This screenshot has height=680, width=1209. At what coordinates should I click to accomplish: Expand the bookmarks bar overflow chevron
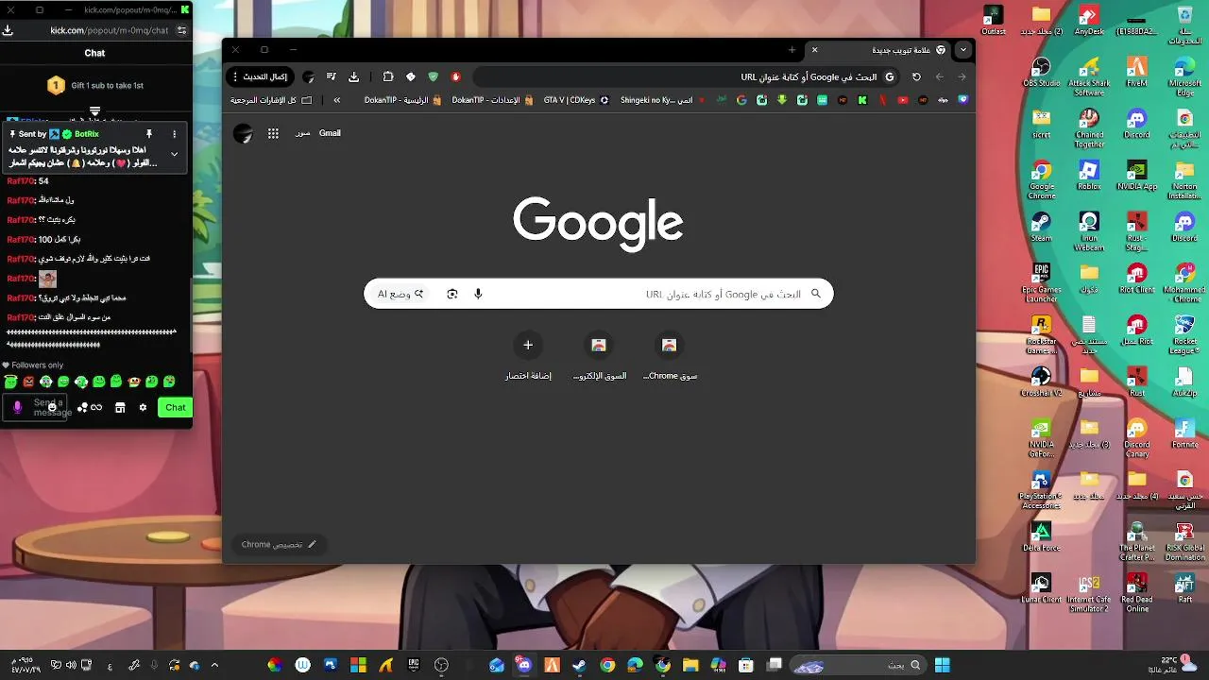[x=337, y=100]
